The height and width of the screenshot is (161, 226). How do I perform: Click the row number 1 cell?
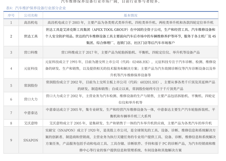[x=11, y=22]
